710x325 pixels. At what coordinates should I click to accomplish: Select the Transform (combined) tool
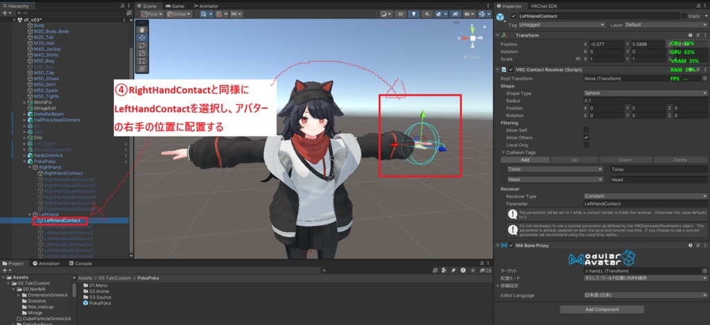pyautogui.click(x=141, y=69)
